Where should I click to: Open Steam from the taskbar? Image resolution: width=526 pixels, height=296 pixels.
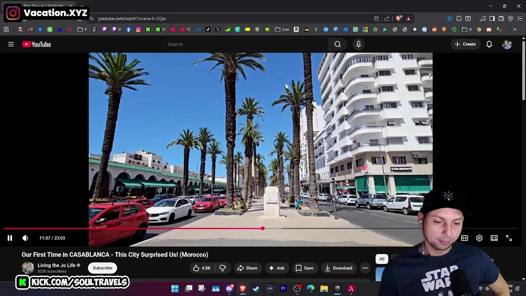pyautogui.click(x=256, y=289)
